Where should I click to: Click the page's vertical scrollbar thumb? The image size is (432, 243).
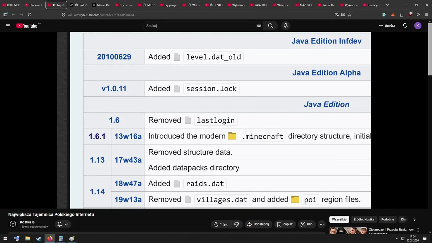[x=430, y=51]
